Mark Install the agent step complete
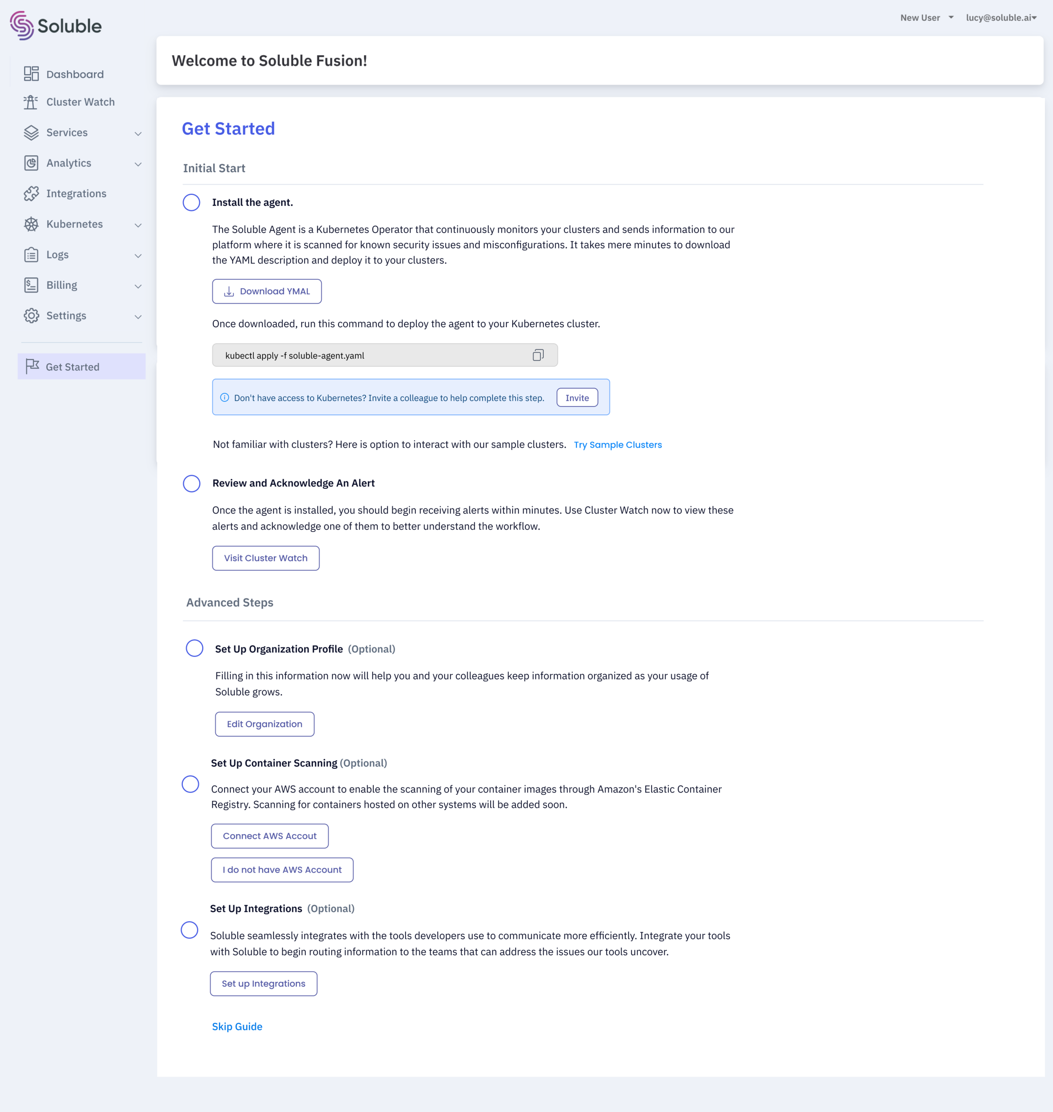 point(191,203)
